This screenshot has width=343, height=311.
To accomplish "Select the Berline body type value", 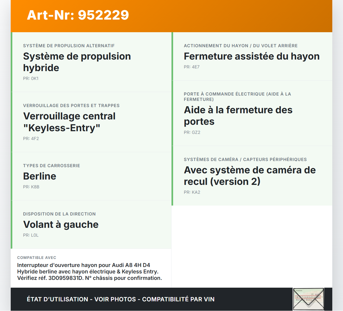I will (40, 176).
